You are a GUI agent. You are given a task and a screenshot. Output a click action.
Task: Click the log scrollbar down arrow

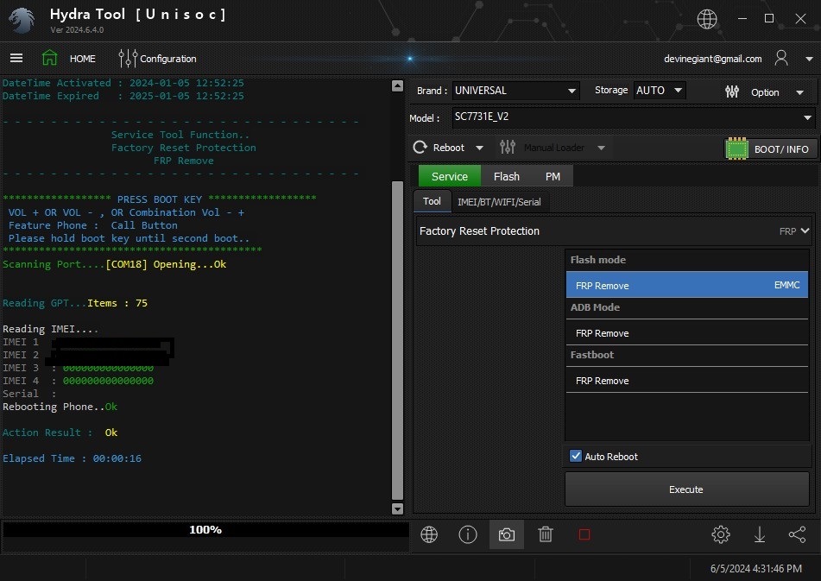click(x=397, y=508)
